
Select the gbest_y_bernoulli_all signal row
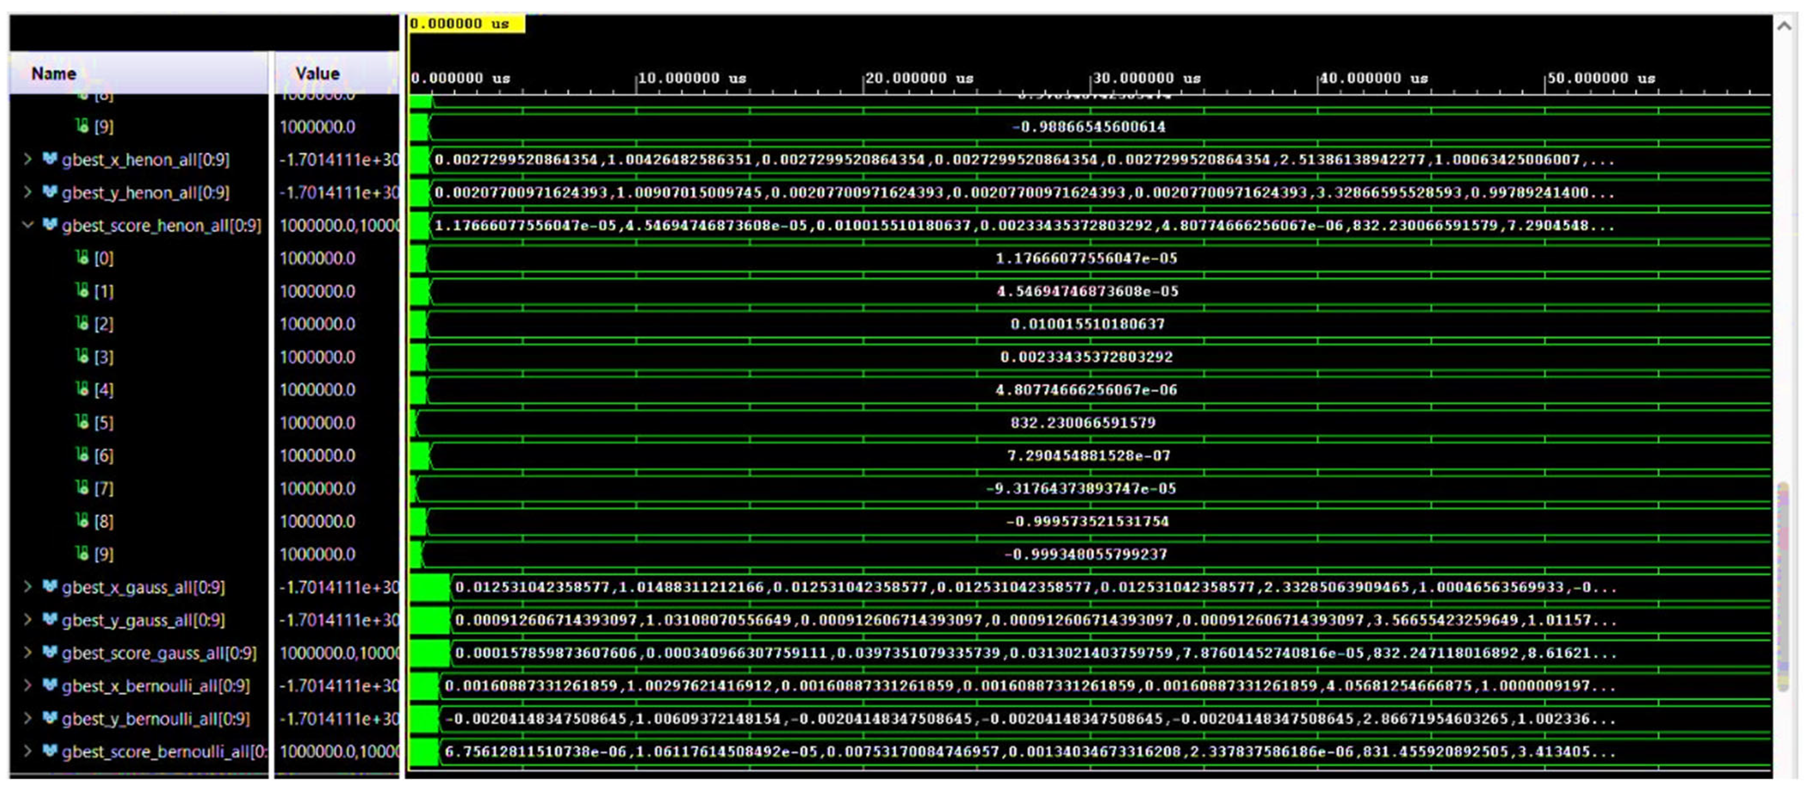point(155,719)
